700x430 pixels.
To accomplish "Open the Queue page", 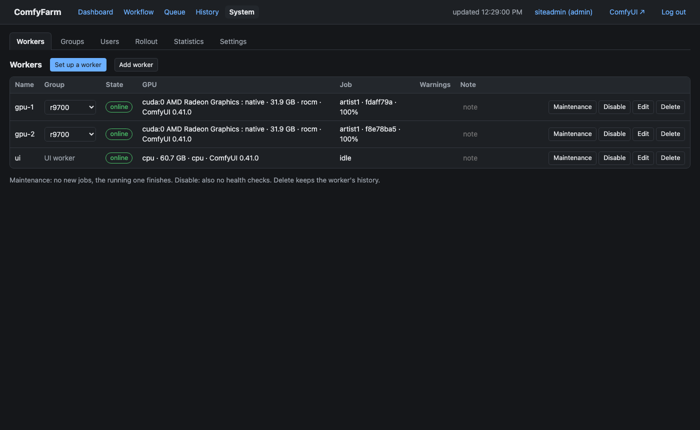I will (x=174, y=12).
